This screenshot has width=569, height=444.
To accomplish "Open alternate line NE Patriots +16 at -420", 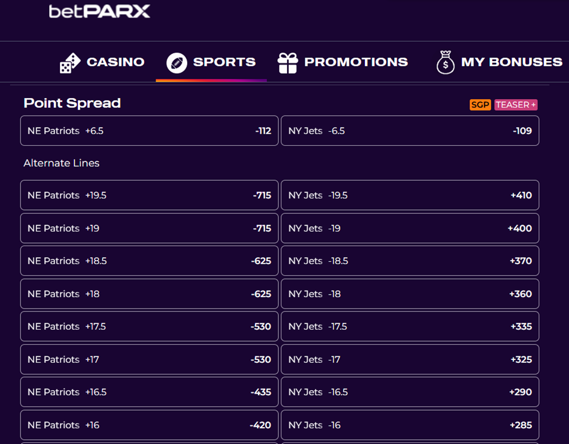I will (149, 425).
